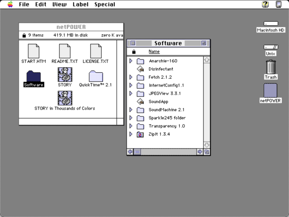Click the Software window scroll left arrow
Viewport: 289px width, 217px height.
130,152
